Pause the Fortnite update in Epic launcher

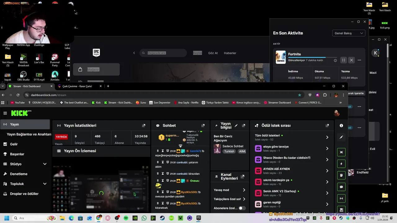point(344,60)
